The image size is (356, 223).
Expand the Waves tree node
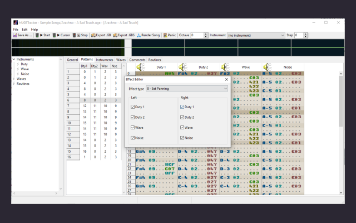pyautogui.click(x=14, y=79)
